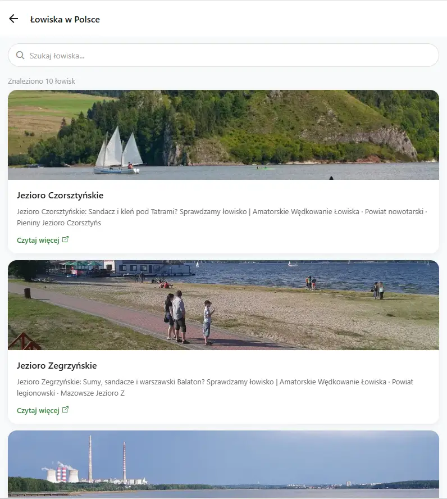This screenshot has height=499, width=447.
Task: Focus the Szukaj łowiska search field
Action: 223,56
